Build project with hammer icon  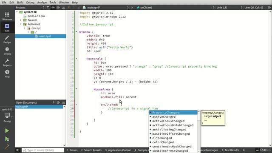coord(7,147)
